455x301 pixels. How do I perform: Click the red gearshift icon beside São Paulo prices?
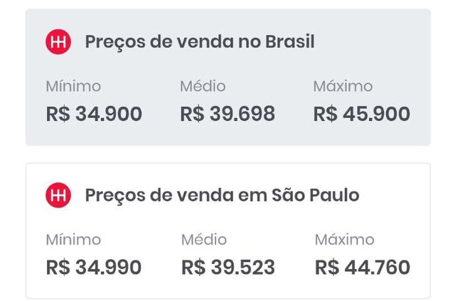58,195
